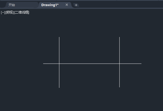Close the Drawing1* tab
Screen dimensions: 163x111
point(67,5)
